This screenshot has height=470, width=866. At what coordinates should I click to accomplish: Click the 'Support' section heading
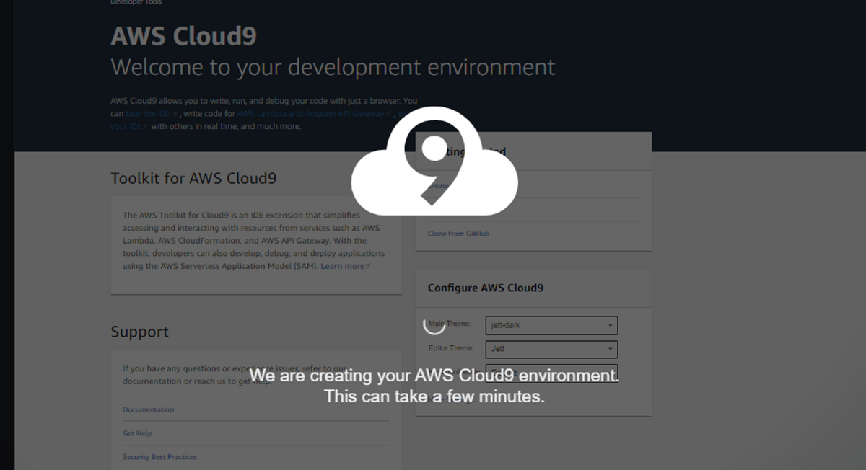139,332
